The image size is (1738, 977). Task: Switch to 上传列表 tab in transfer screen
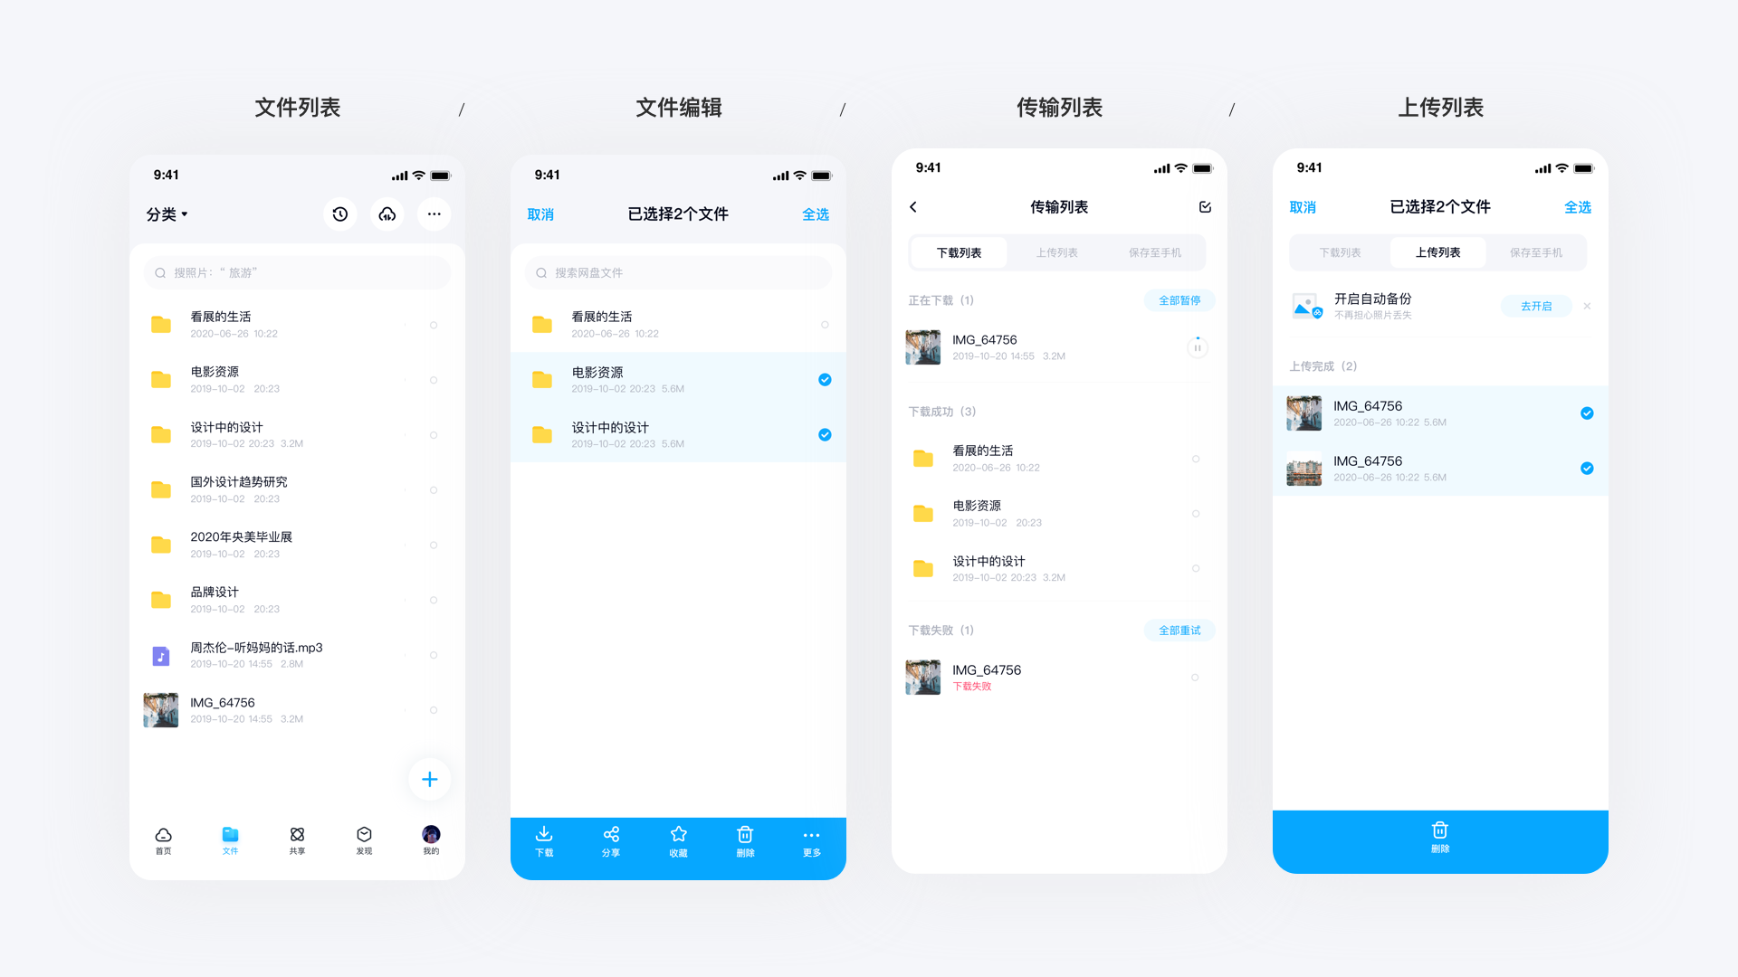point(1057,251)
